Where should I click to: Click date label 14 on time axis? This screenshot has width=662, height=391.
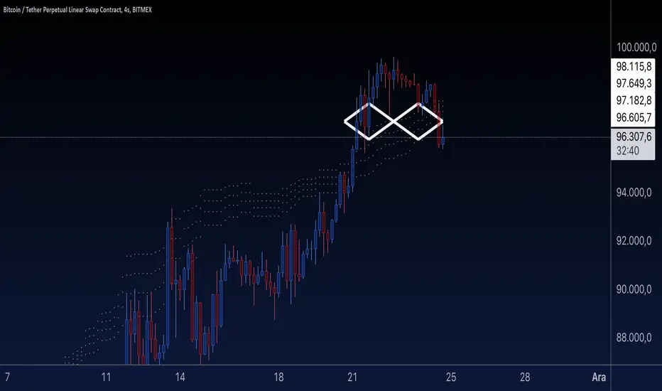[x=180, y=377]
